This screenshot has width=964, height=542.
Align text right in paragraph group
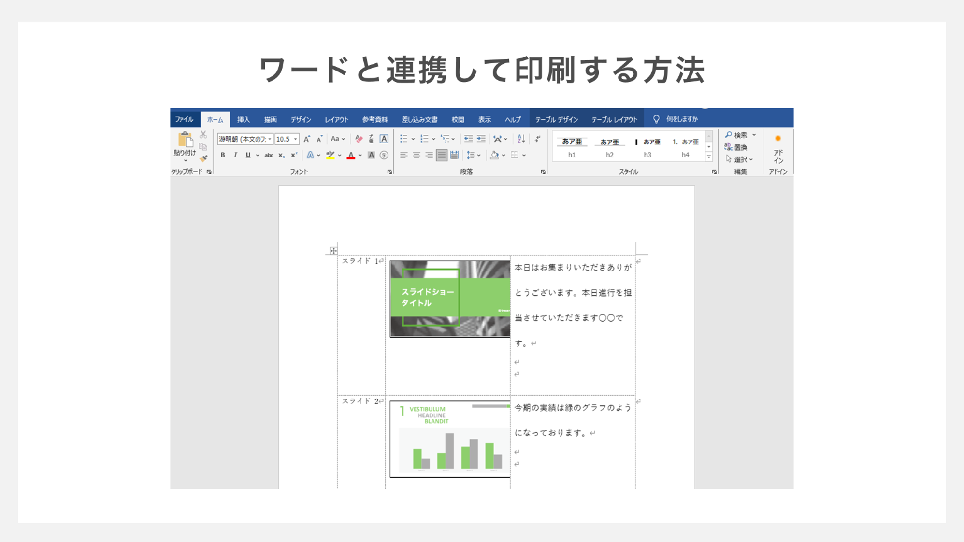pos(429,156)
